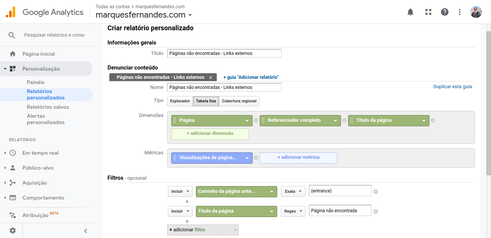Open the three-dot more options menu
This screenshot has height=238, width=491.
click(x=460, y=12)
